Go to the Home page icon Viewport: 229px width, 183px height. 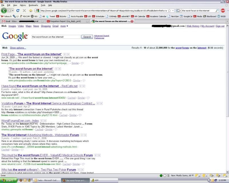[x=31, y=11]
